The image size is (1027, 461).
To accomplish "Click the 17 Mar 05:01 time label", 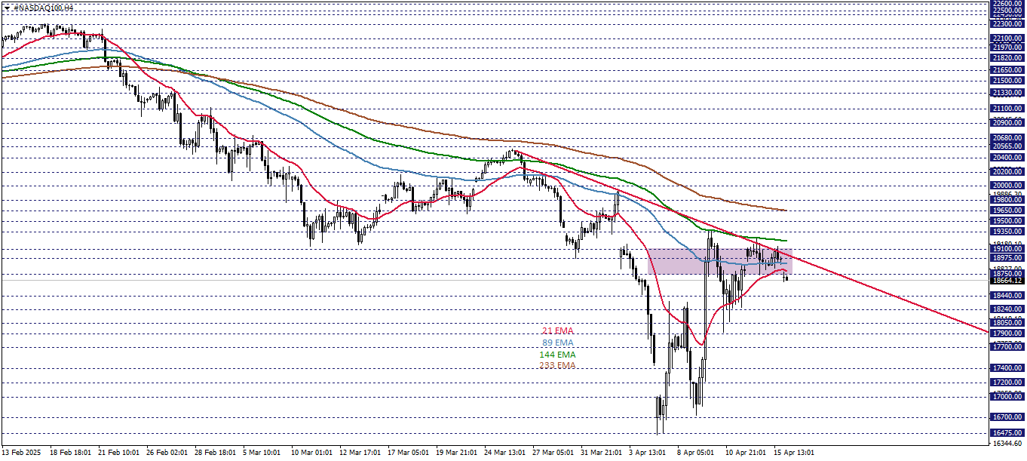I will pos(409,453).
